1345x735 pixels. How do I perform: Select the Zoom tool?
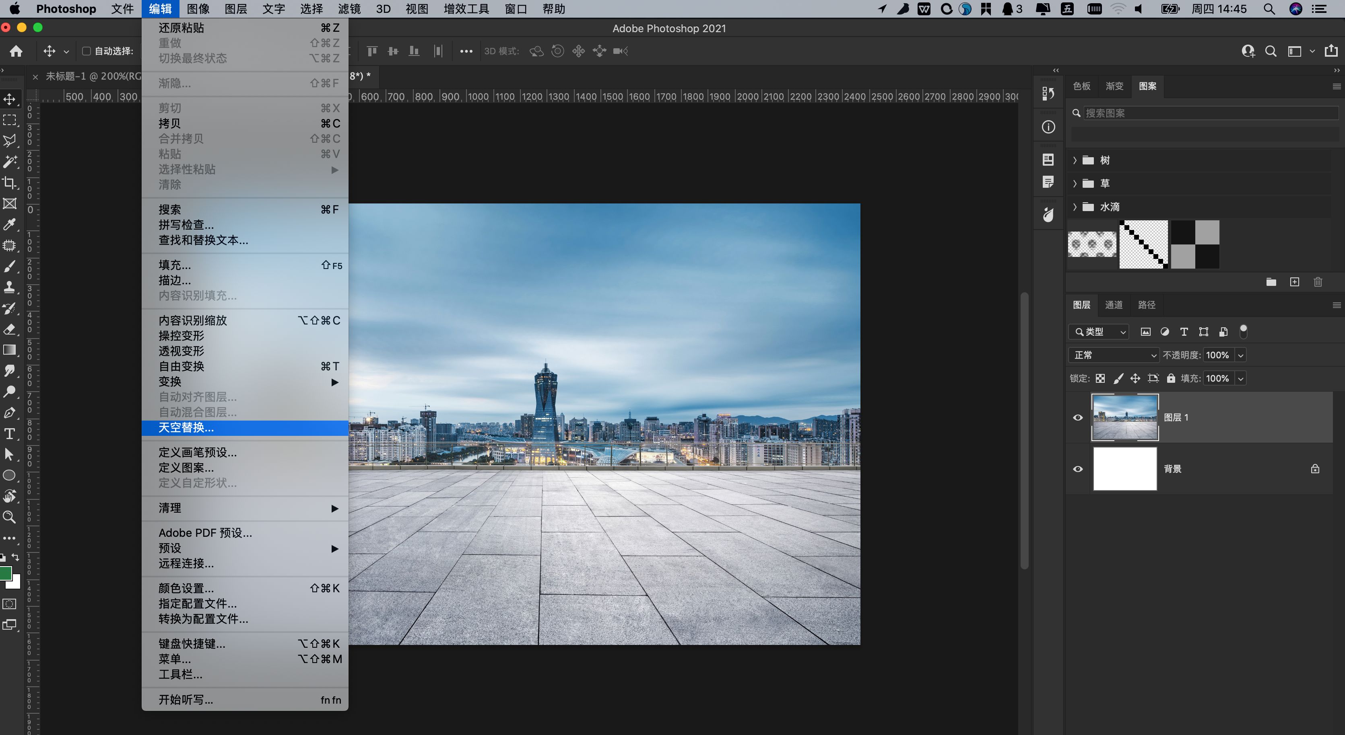click(x=9, y=517)
